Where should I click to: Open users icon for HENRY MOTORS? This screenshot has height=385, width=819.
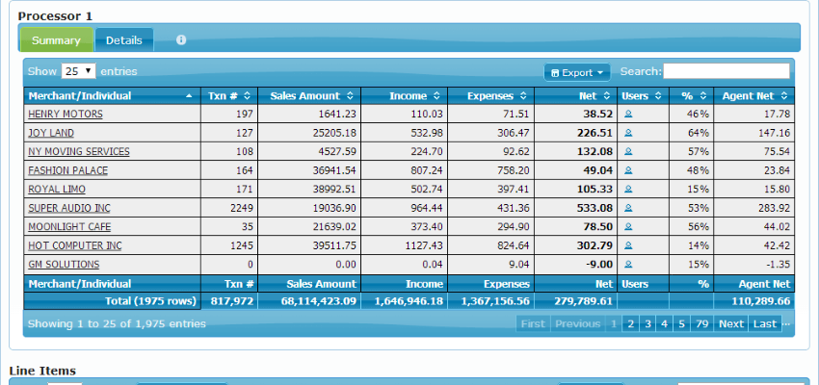(628, 114)
